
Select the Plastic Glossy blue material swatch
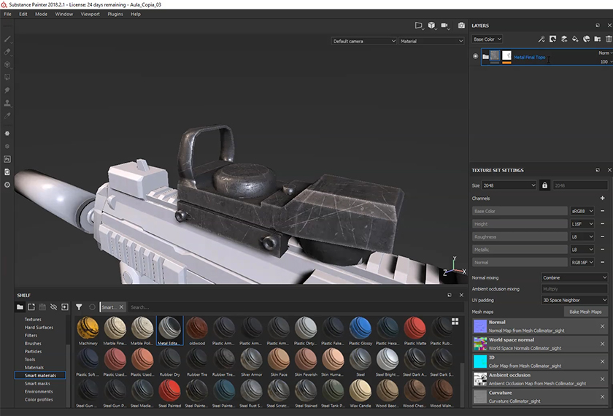tap(360, 328)
